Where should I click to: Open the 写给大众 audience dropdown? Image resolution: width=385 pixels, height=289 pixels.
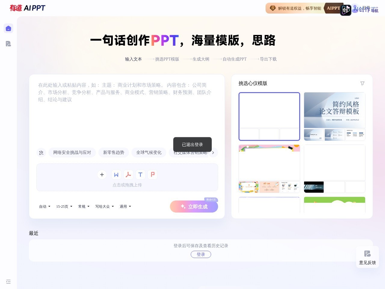[x=105, y=207]
